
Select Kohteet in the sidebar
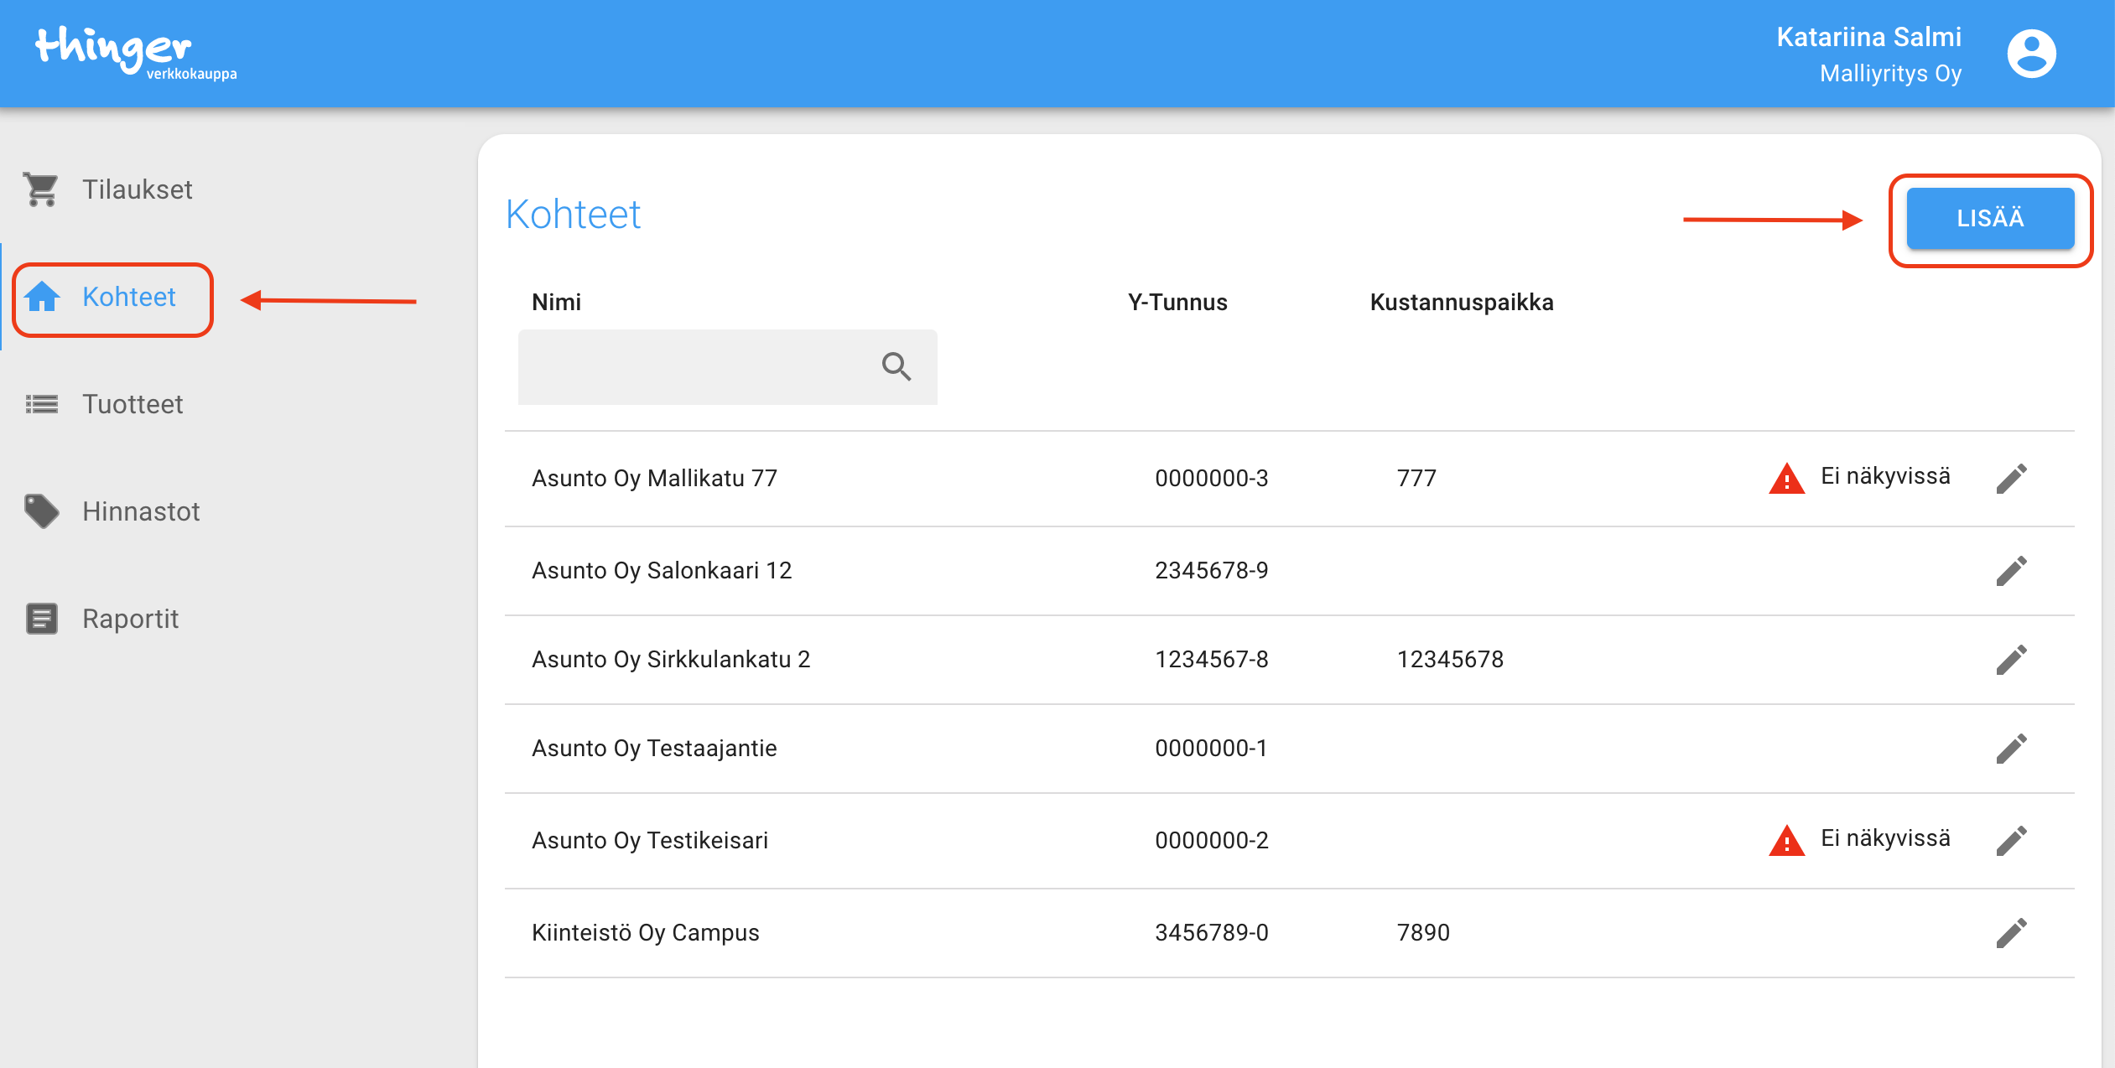click(128, 297)
